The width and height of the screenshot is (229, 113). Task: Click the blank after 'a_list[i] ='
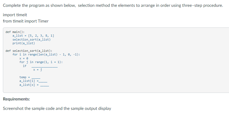click(x=43, y=82)
